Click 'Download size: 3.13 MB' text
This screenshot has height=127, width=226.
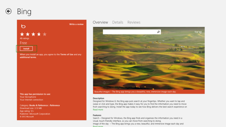coord(31,108)
